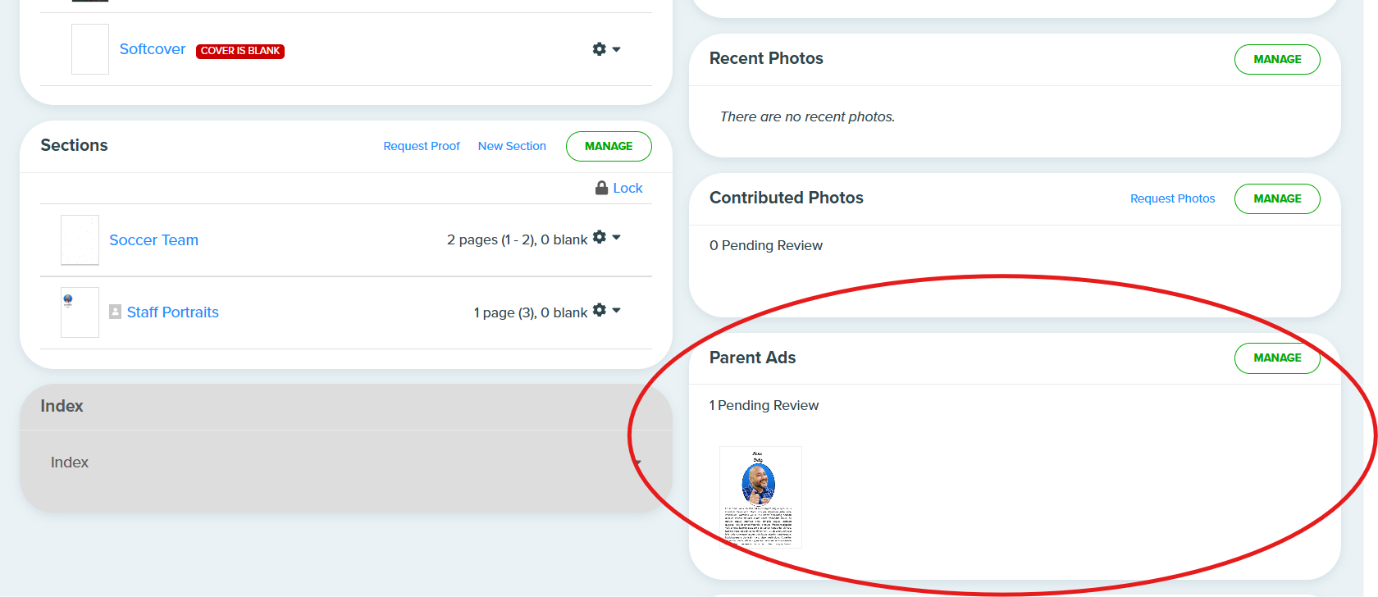Screen dimensions: 1378x597
Task: Open the Softcover gear settings icon
Action: pos(600,49)
